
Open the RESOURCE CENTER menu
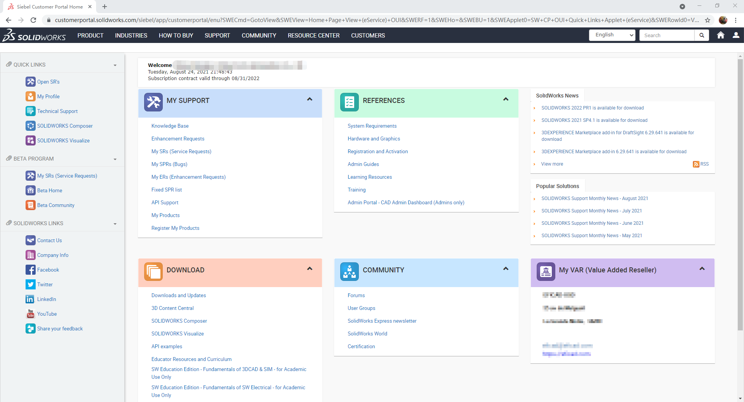(313, 35)
